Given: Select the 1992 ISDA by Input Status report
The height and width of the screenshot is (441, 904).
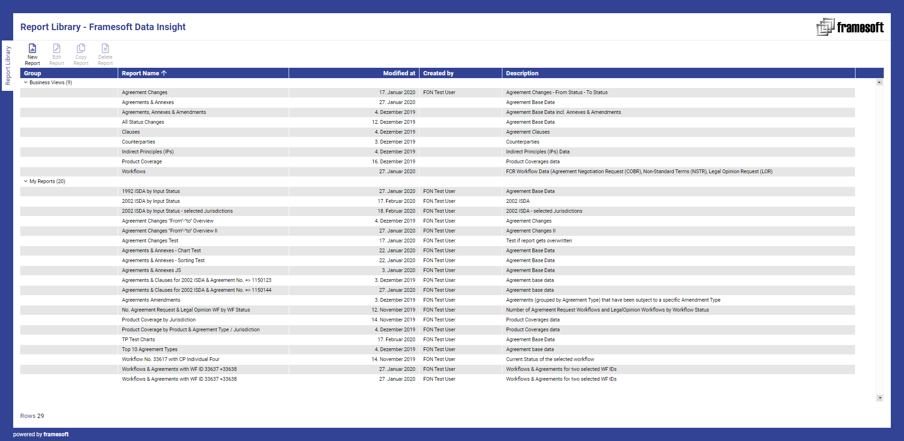Looking at the screenshot, I should 151,191.
